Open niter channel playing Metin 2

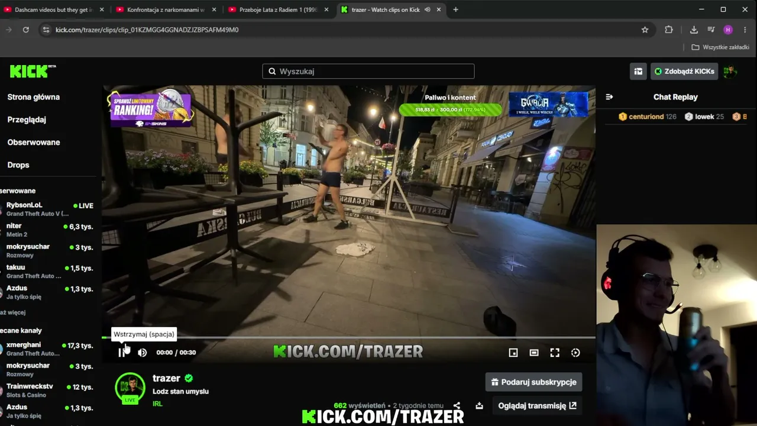pyautogui.click(x=48, y=230)
